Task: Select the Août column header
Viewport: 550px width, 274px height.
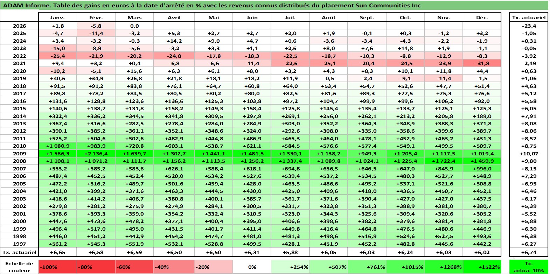Action: pos(329,17)
